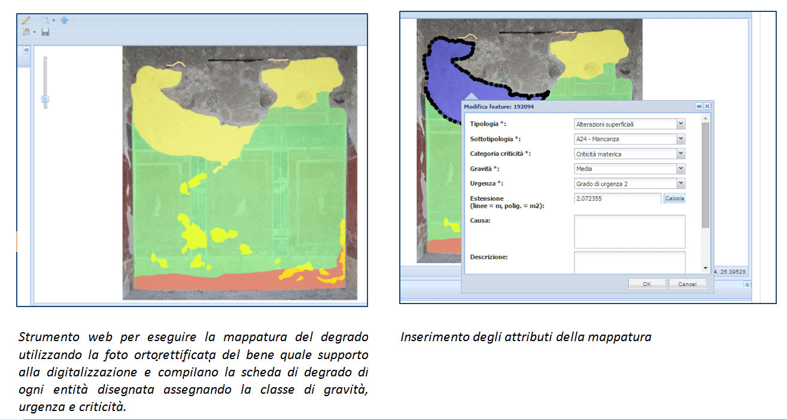Open draw tool dropdown arrow
Viewport: 787px width, 420px height.
[x=54, y=20]
